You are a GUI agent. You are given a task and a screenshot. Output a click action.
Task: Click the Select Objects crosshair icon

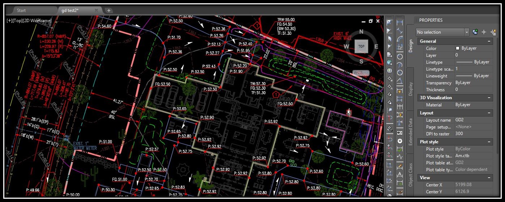[x=484, y=32]
